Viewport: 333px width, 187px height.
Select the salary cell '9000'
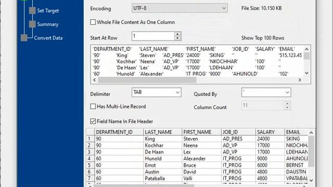tap(270, 158)
